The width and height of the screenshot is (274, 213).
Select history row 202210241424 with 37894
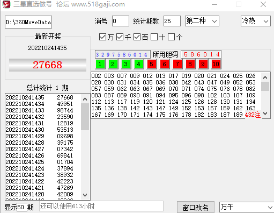pyautogui.click(x=40, y=168)
